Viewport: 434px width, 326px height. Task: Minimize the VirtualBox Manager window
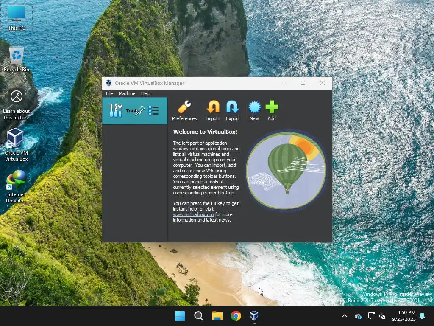tap(284, 83)
